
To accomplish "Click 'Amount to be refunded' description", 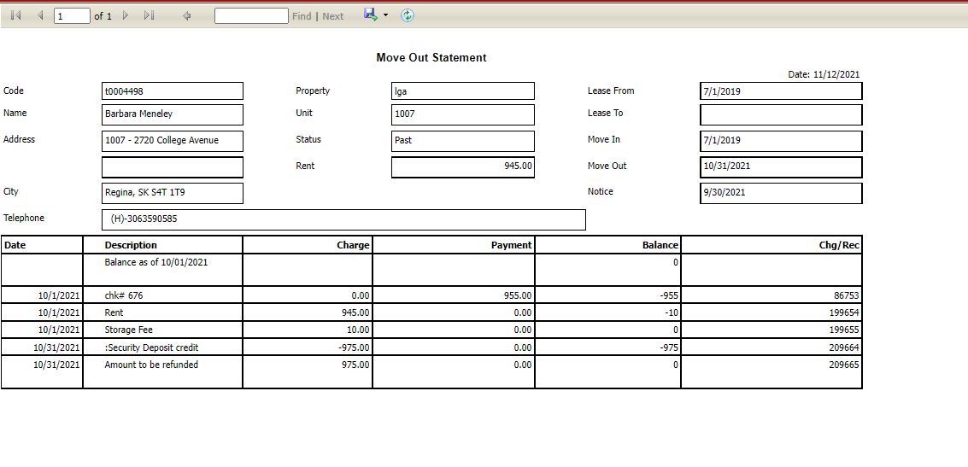I will (151, 365).
